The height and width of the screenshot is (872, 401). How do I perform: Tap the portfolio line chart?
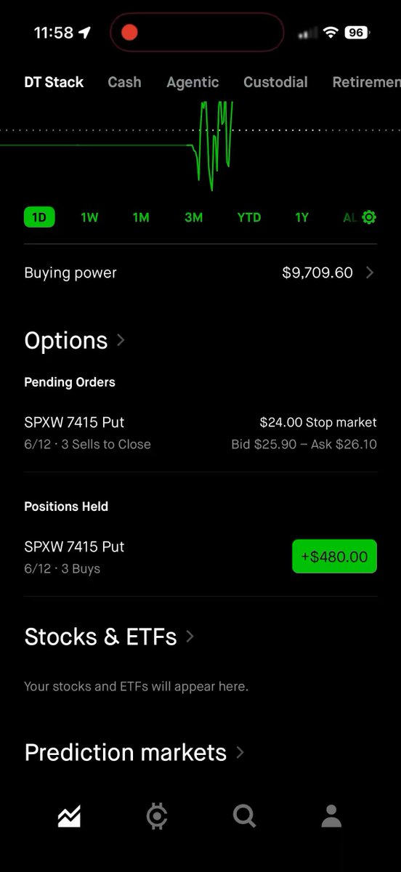coord(200,145)
